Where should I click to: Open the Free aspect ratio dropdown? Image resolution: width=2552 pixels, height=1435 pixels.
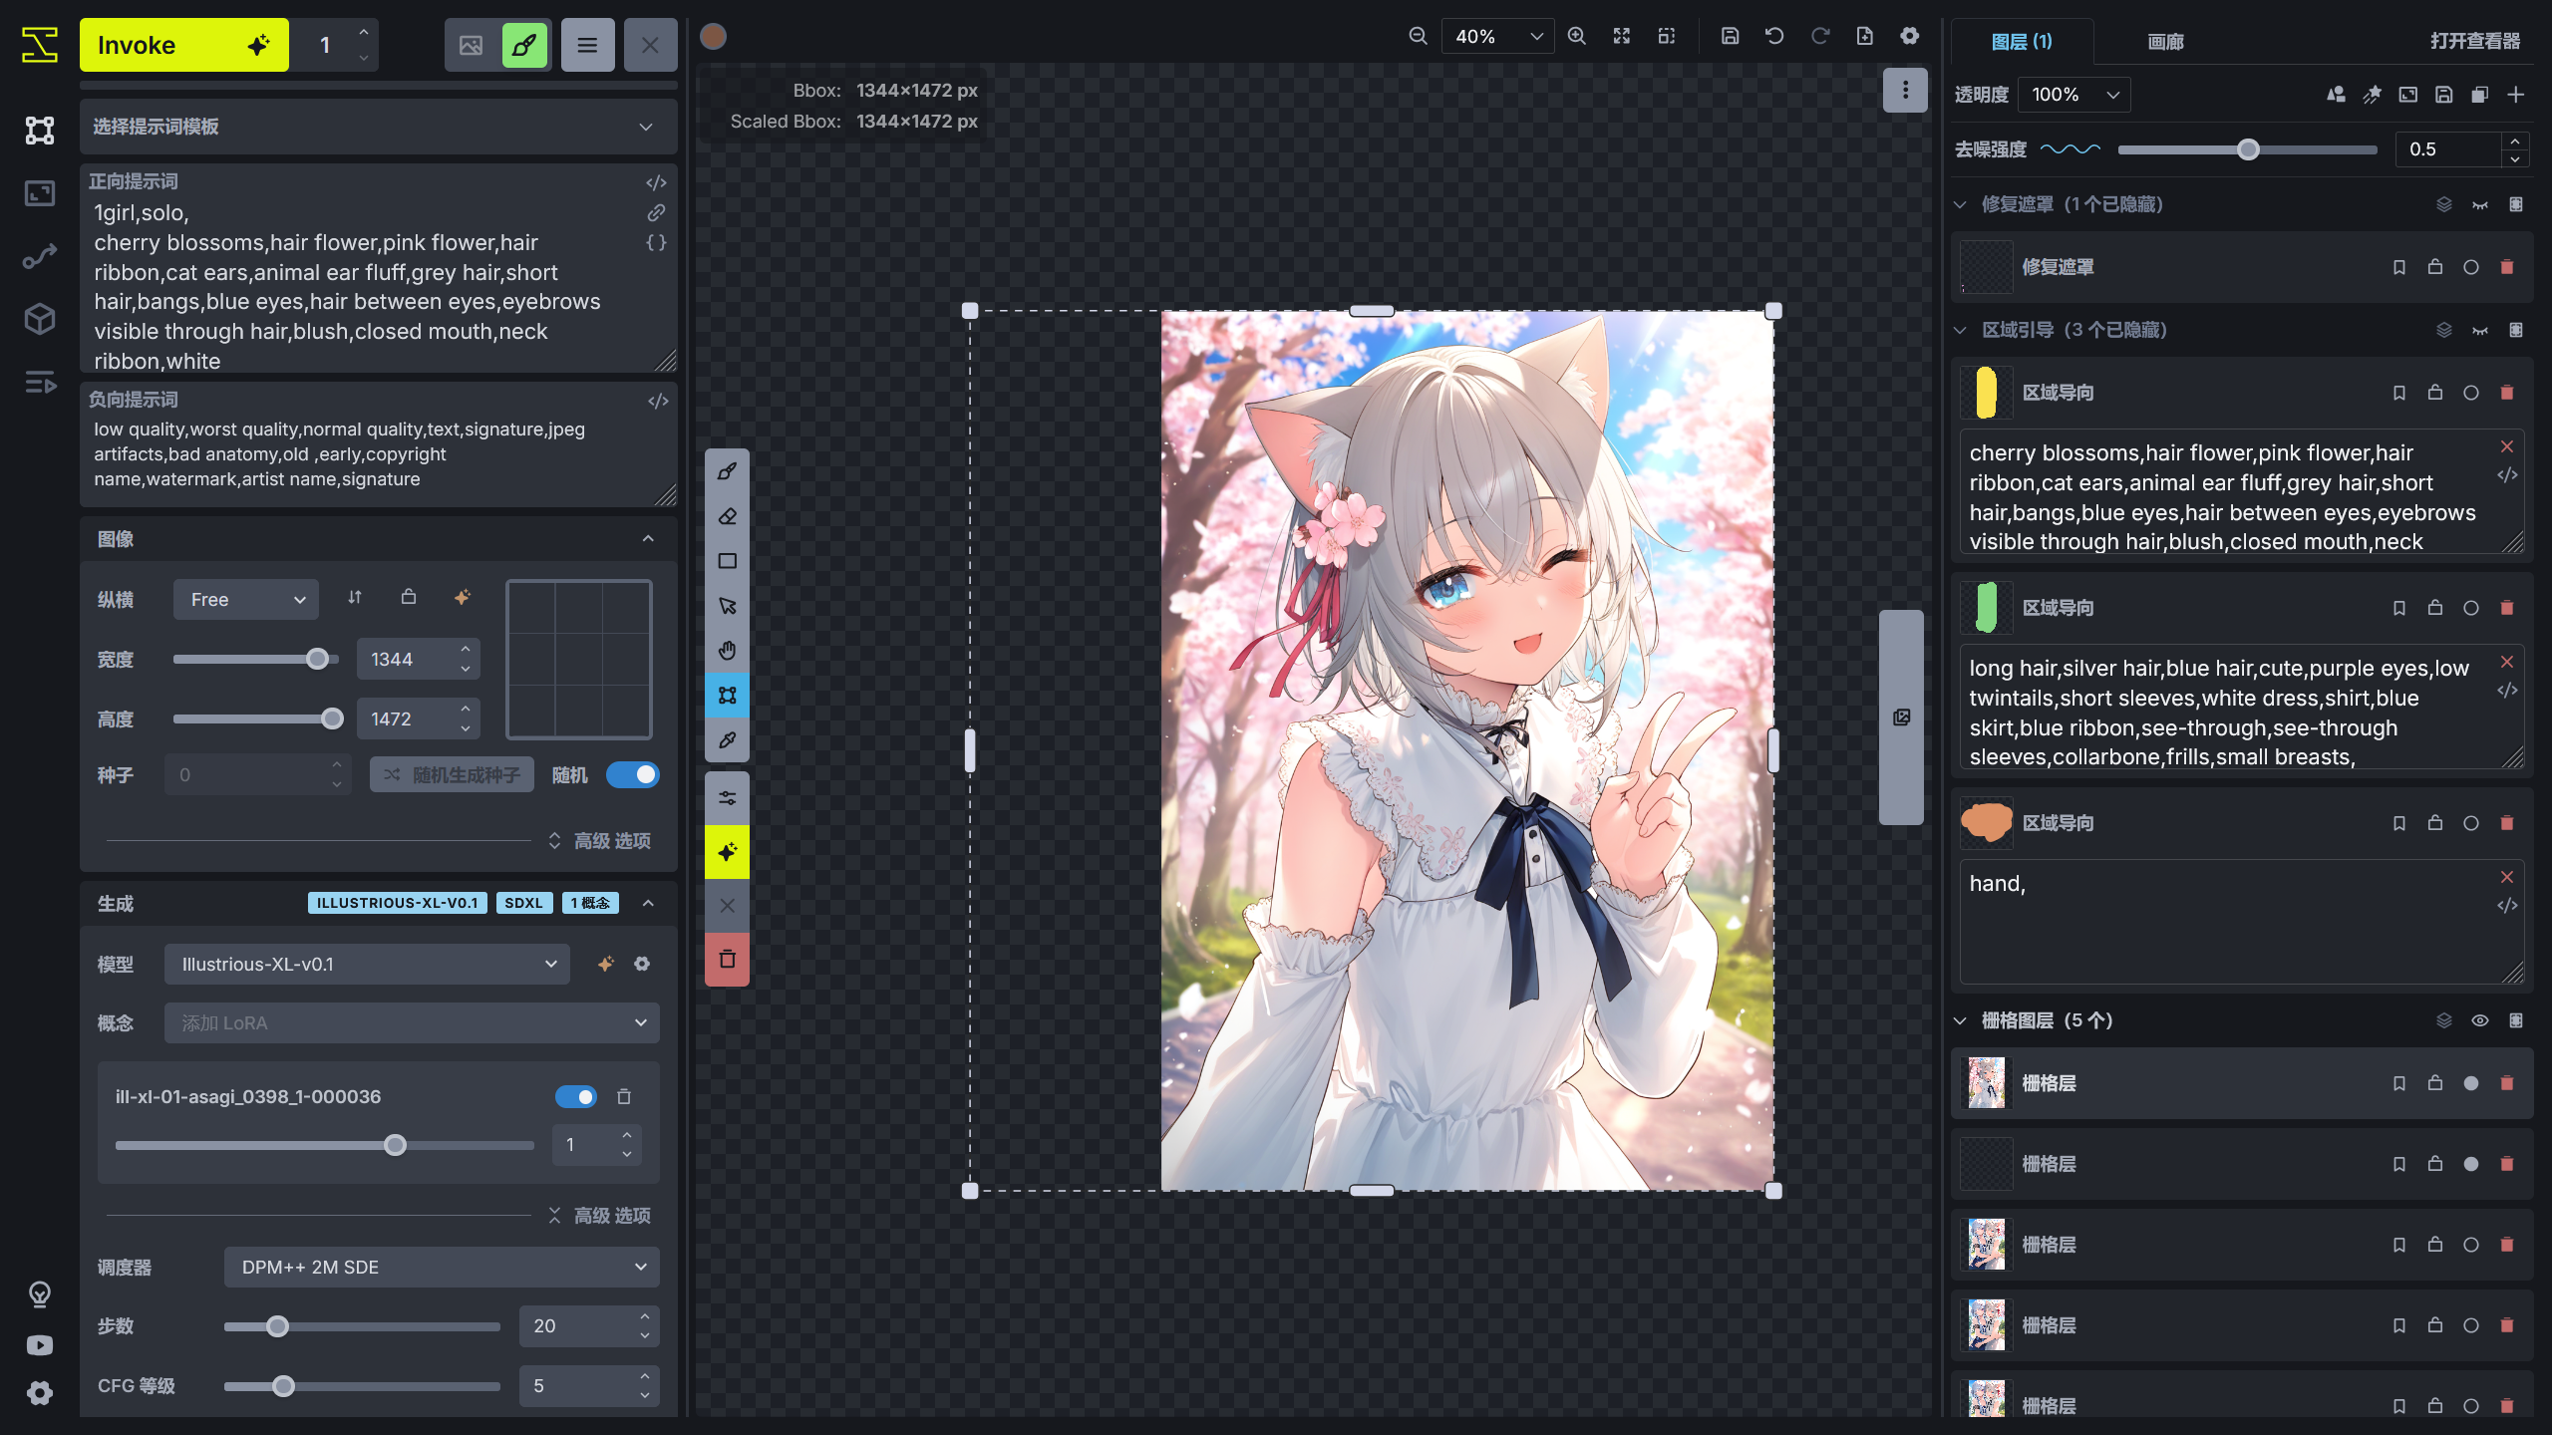tap(245, 599)
